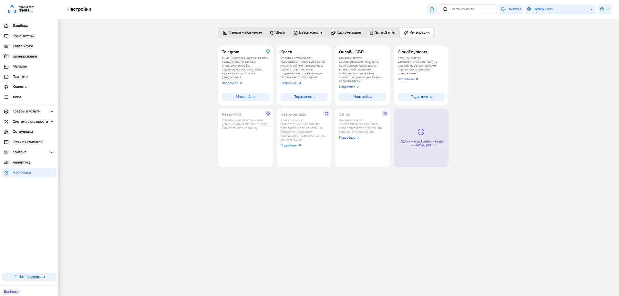Click the plus add button in header
This screenshot has height=296, width=619.
pos(432,9)
